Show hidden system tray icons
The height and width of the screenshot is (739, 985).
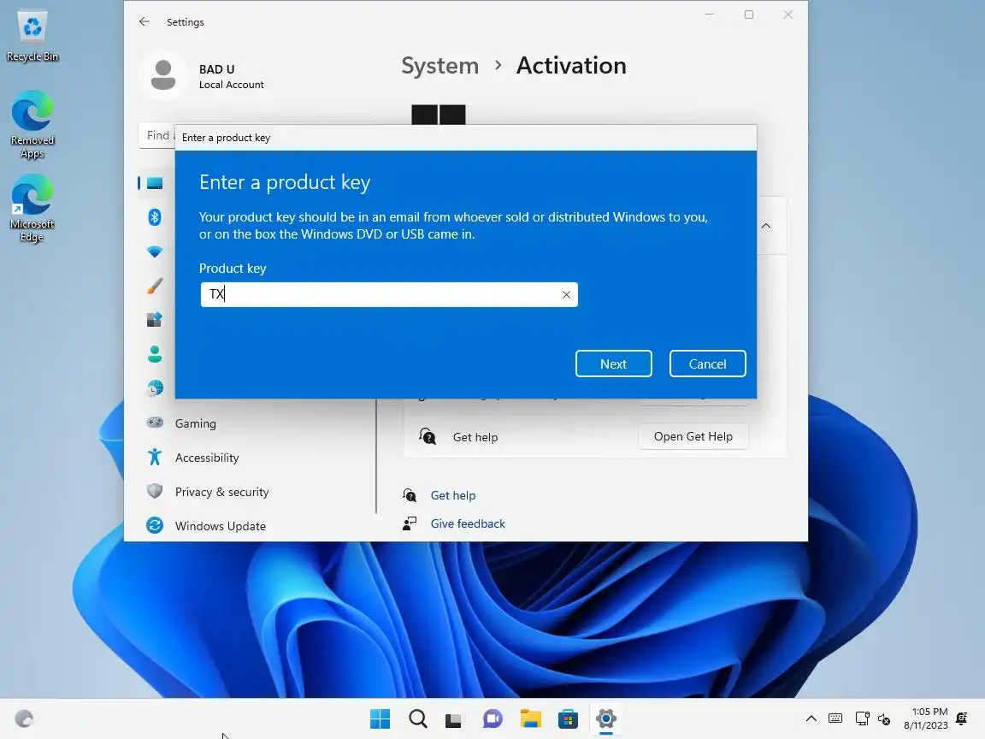pos(811,718)
